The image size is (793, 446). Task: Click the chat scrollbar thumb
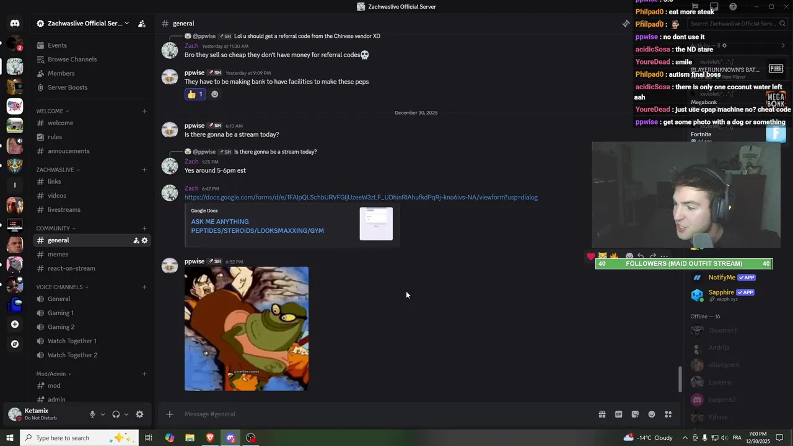(680, 379)
